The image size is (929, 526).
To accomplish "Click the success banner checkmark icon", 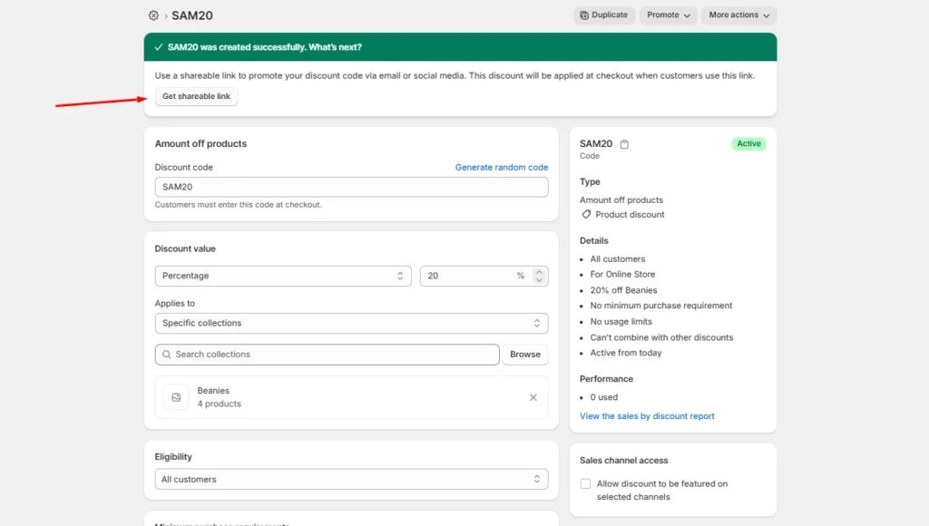I will (x=158, y=47).
